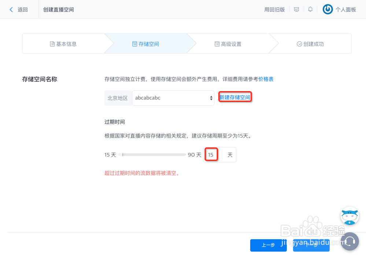The image size is (366, 255).
Task: Open notifications via the bell icon
Action: [x=310, y=9]
